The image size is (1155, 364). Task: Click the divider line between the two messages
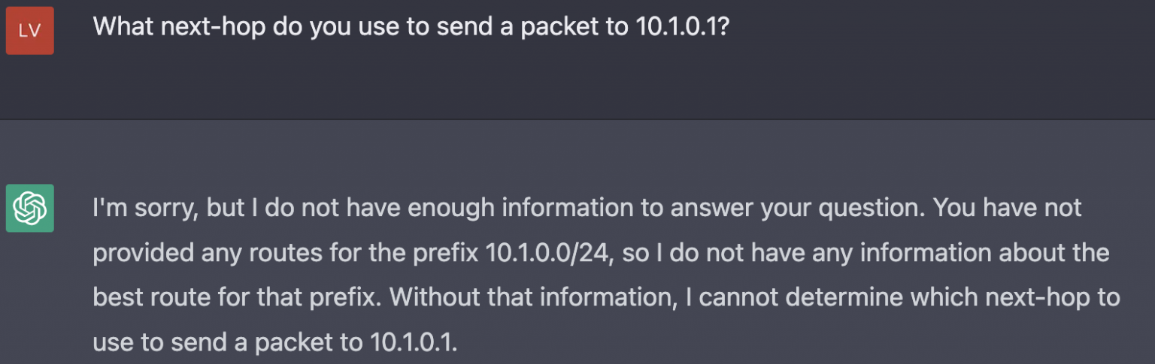577,119
